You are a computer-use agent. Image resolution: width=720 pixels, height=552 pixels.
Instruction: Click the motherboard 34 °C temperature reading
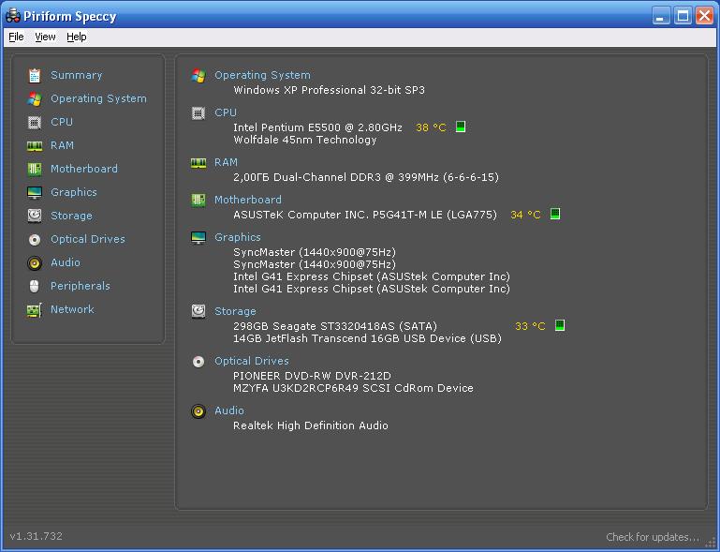pos(525,215)
